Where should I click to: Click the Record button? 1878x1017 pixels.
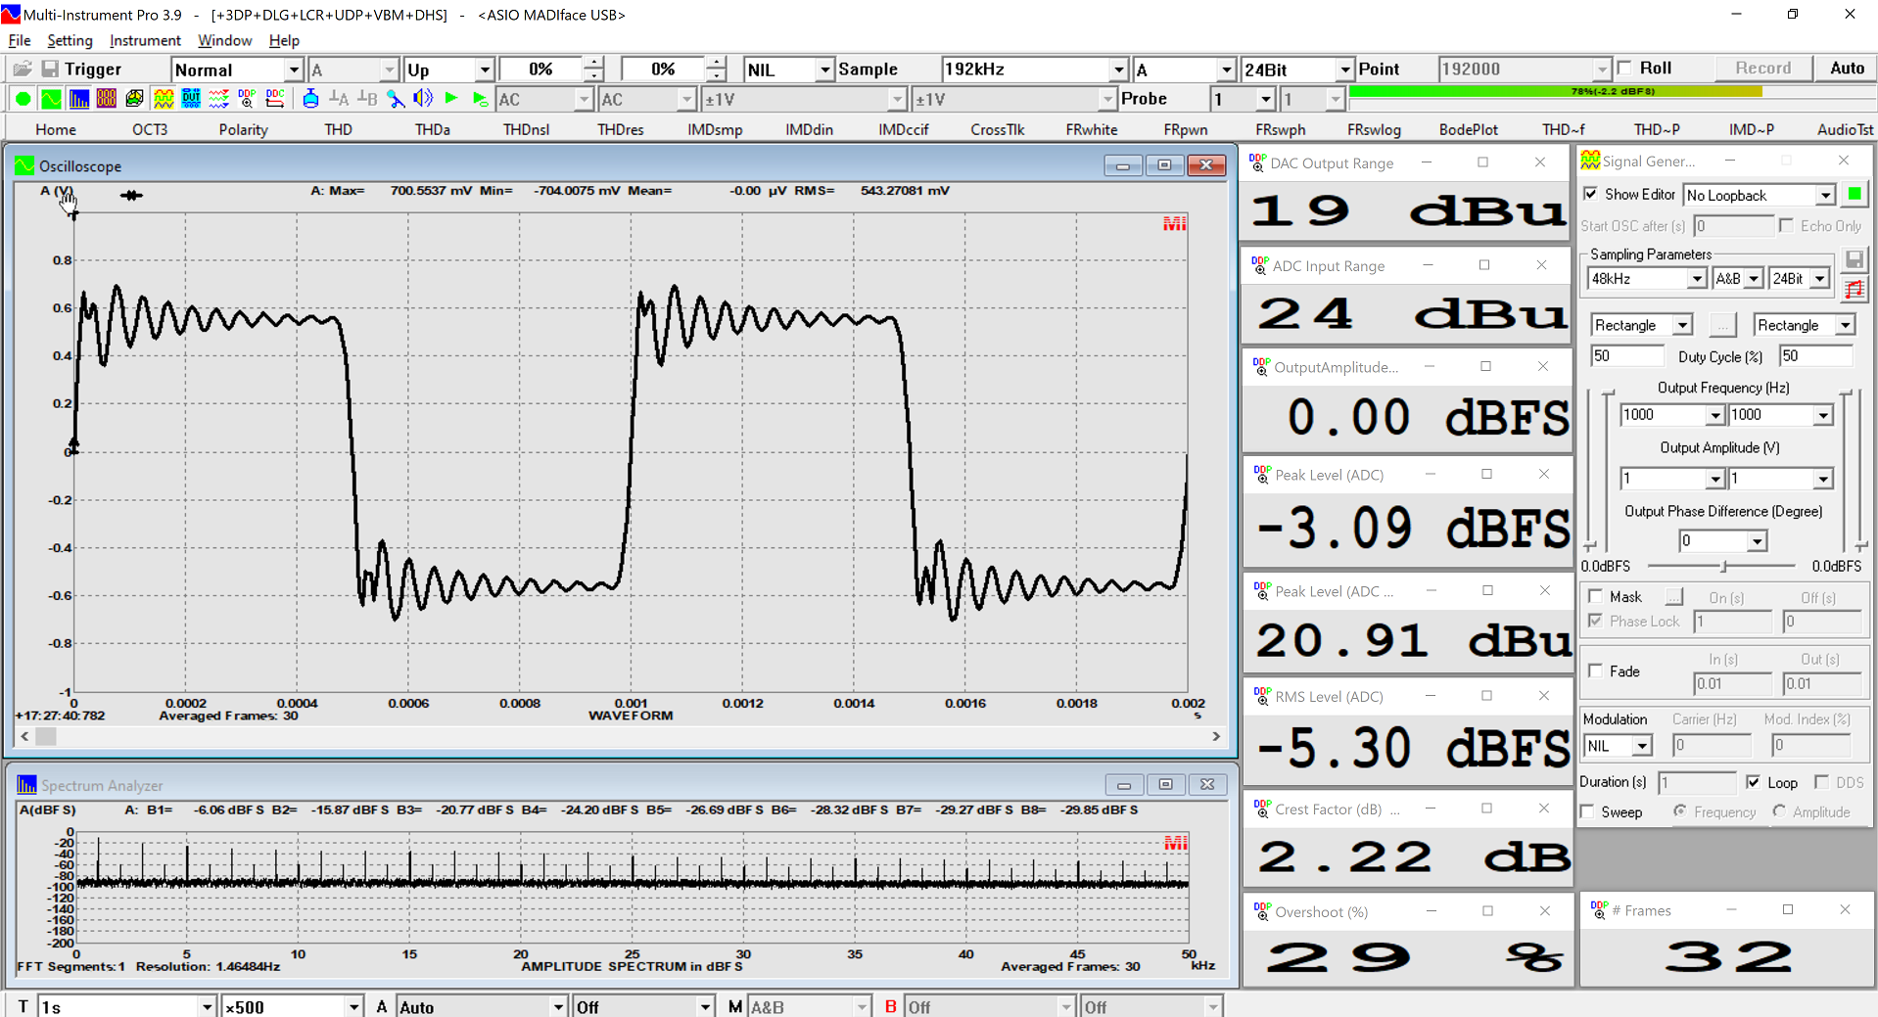point(1762,68)
